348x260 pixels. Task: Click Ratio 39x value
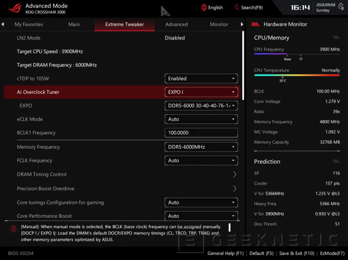point(336,111)
